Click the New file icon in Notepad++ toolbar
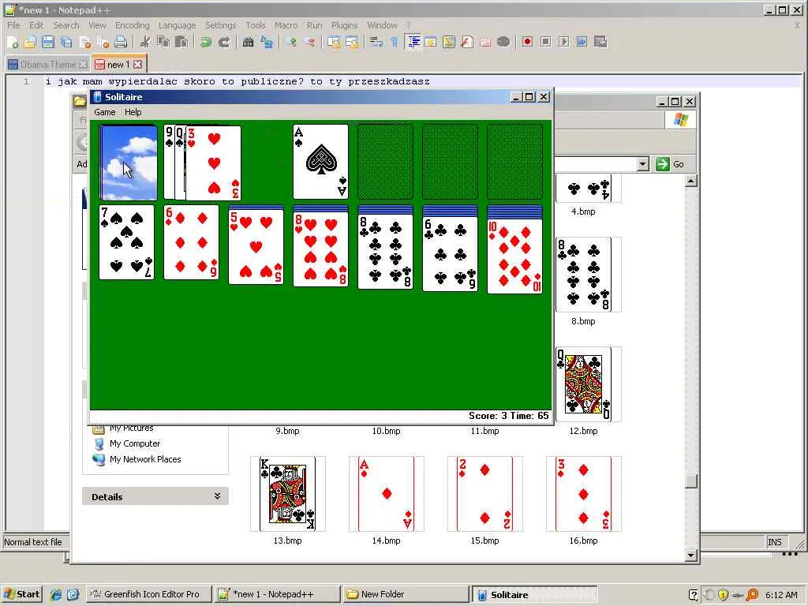Screen dimensions: 808x606 tap(13, 43)
